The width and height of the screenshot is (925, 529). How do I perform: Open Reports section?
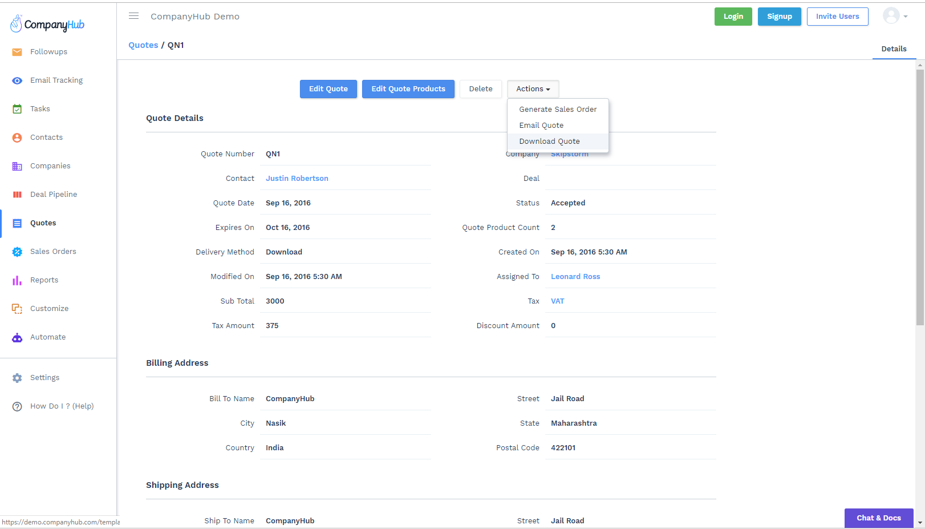click(44, 280)
